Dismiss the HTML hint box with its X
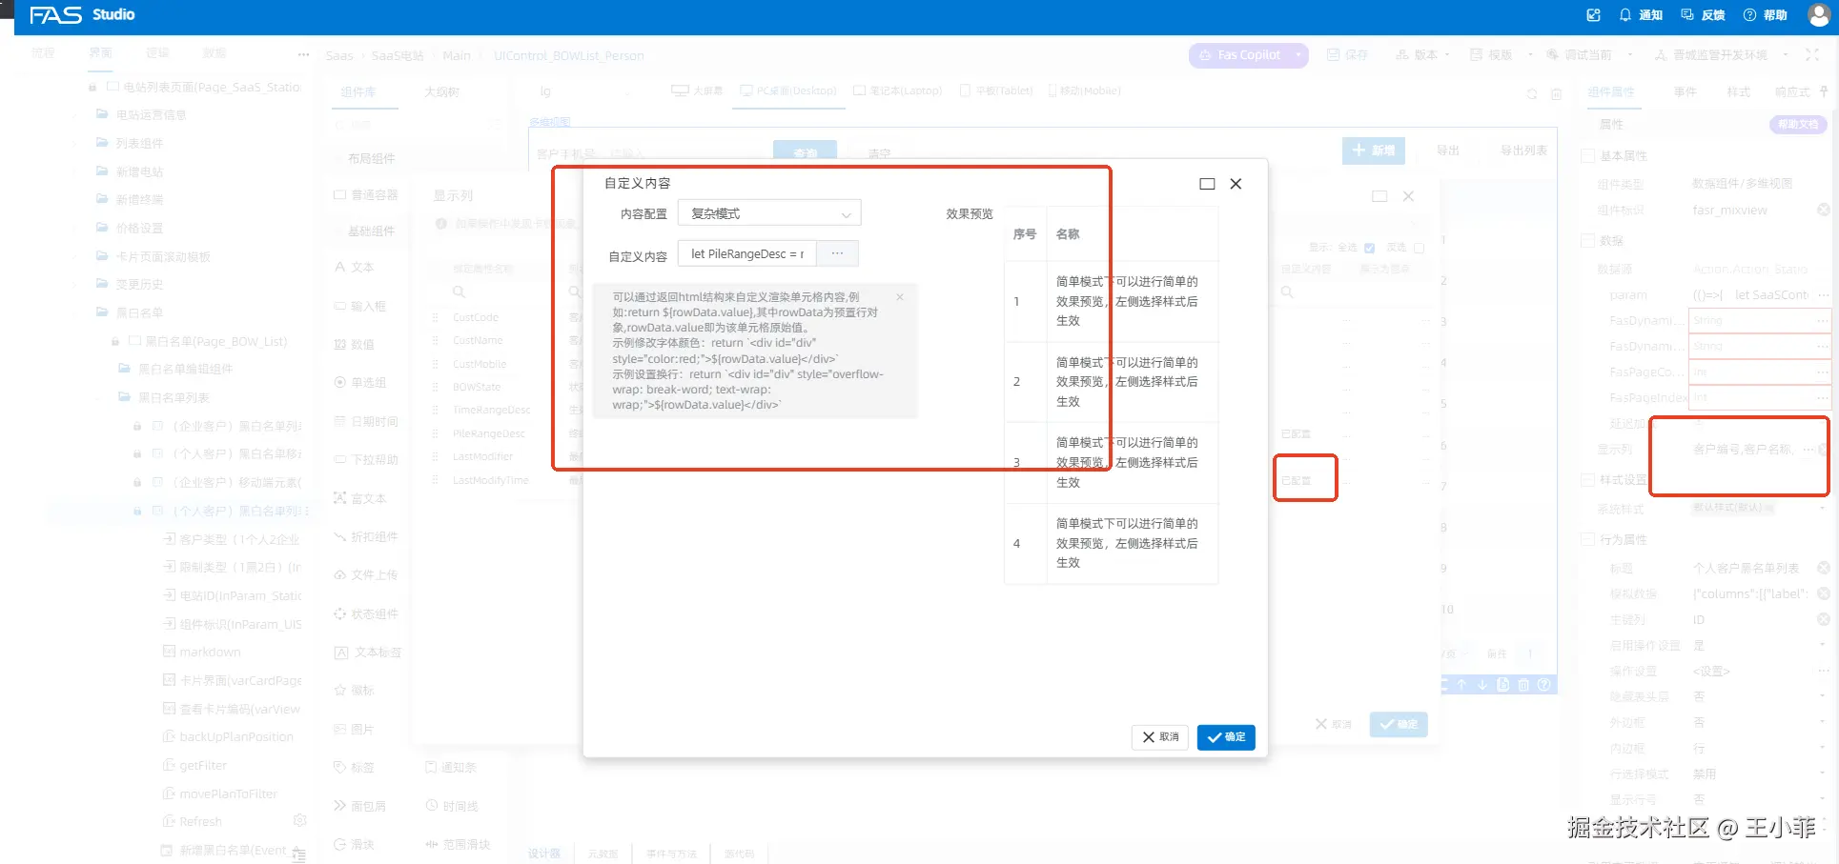The width and height of the screenshot is (1839, 864). coord(900,297)
